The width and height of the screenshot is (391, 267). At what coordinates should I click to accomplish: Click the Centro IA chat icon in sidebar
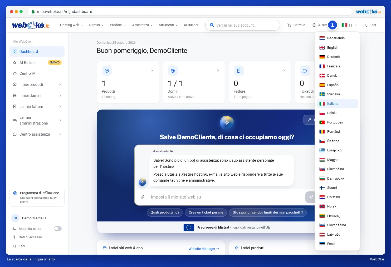[15, 74]
